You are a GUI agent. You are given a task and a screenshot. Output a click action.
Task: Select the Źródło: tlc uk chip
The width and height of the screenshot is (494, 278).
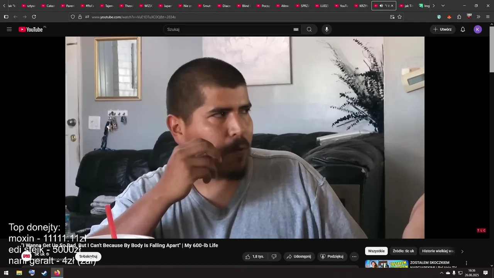403,251
